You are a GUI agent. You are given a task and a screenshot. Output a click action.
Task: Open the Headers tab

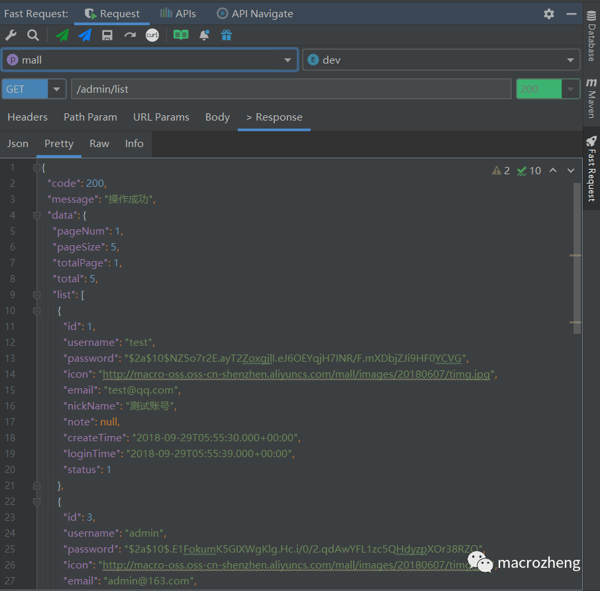(28, 117)
